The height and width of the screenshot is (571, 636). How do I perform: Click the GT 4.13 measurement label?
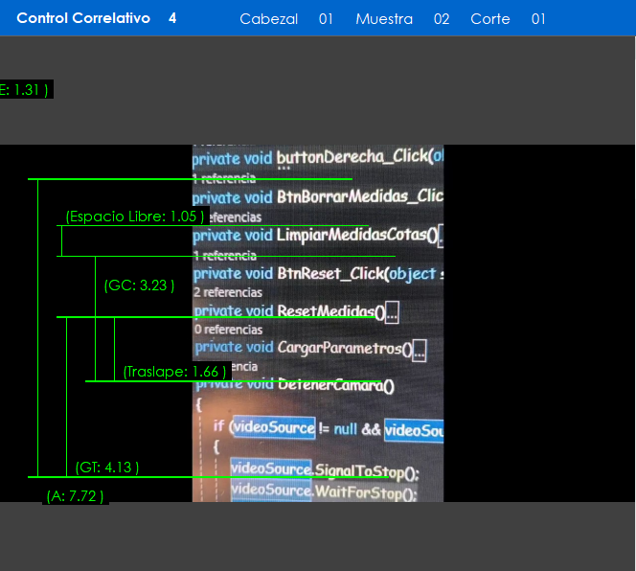107,468
